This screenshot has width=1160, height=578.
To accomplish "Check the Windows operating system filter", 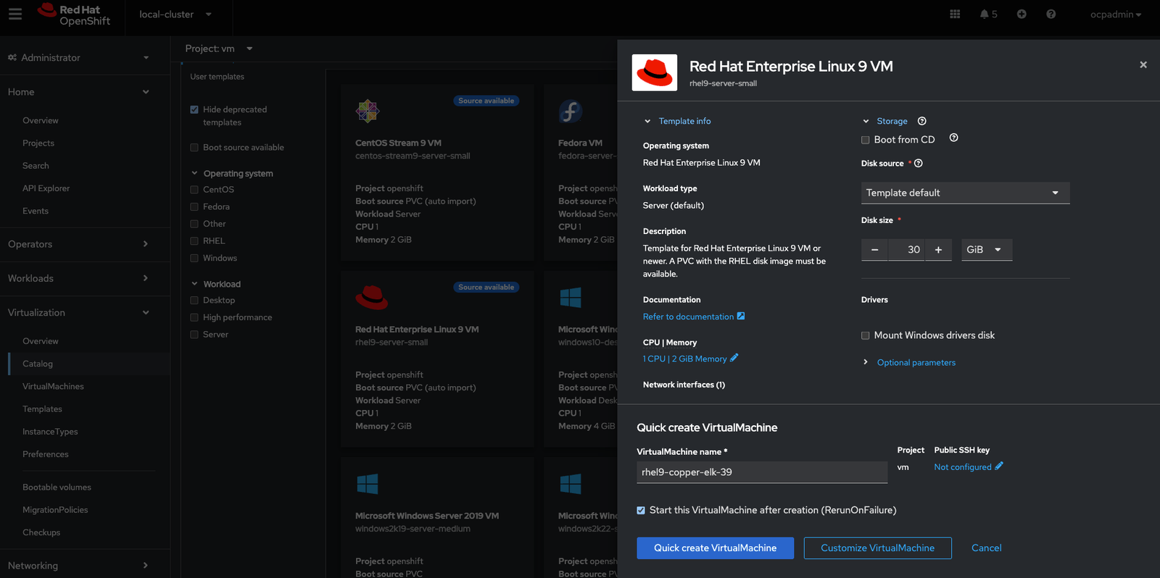I will tap(194, 258).
